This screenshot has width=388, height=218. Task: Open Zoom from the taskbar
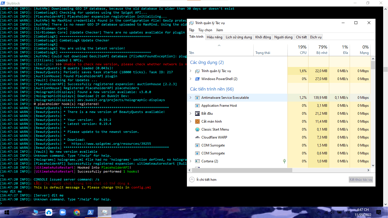[62, 212]
